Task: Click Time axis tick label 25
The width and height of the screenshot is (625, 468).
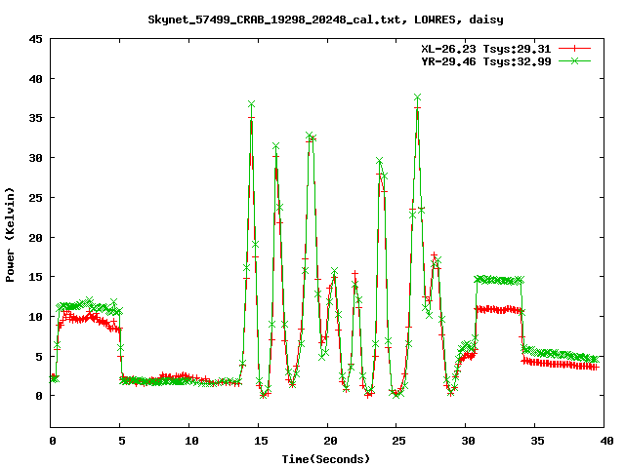Action: pos(399,441)
